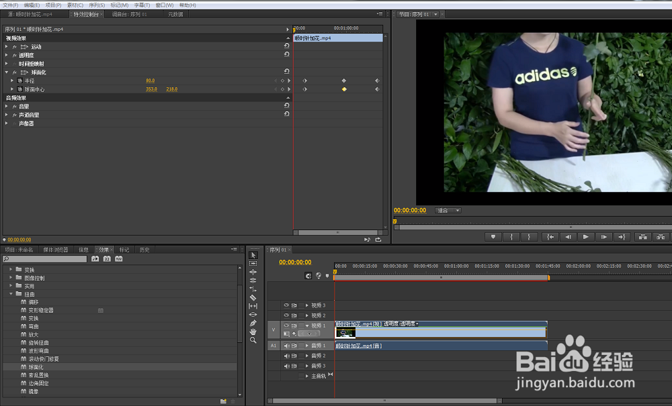Select the 放大 effect in list
This screenshot has width=672, height=406.
pos(34,335)
